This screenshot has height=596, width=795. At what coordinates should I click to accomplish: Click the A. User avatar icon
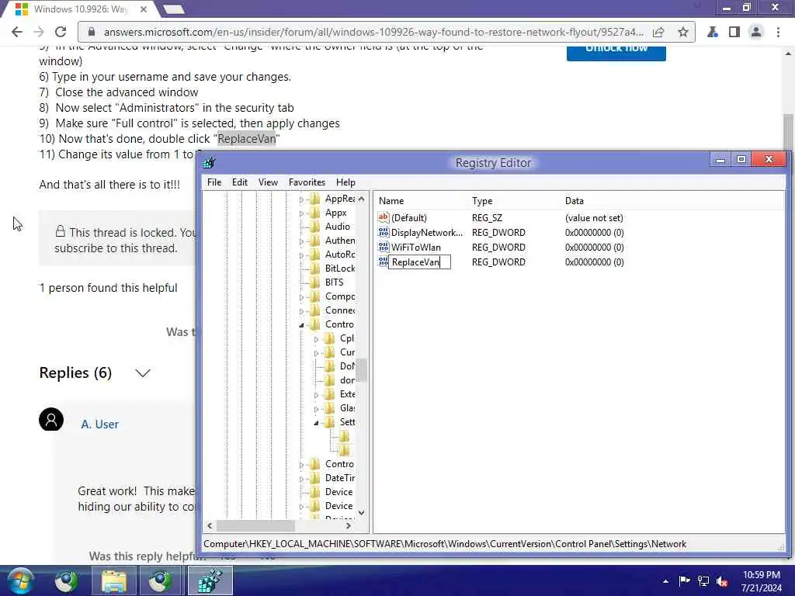click(51, 420)
